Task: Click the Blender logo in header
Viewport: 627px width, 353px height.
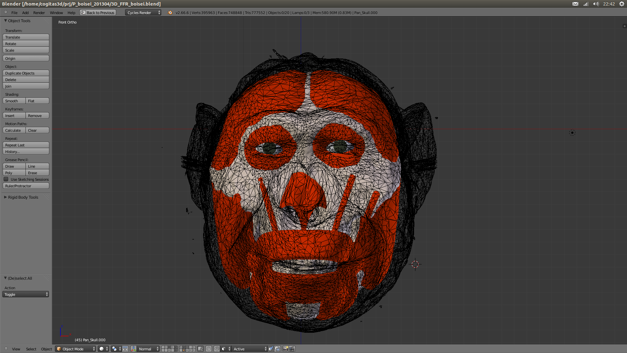Action: point(170,12)
